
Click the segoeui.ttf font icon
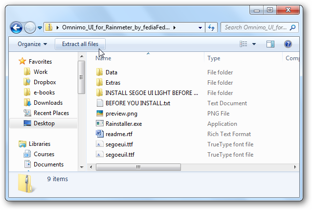(99, 144)
